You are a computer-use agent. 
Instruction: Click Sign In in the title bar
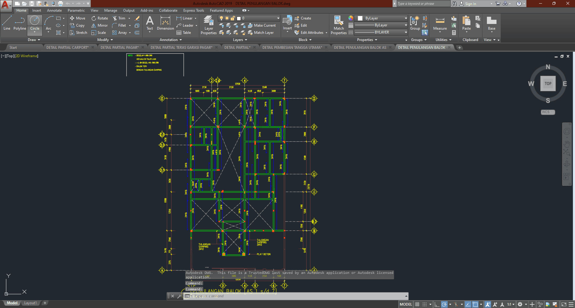click(470, 4)
